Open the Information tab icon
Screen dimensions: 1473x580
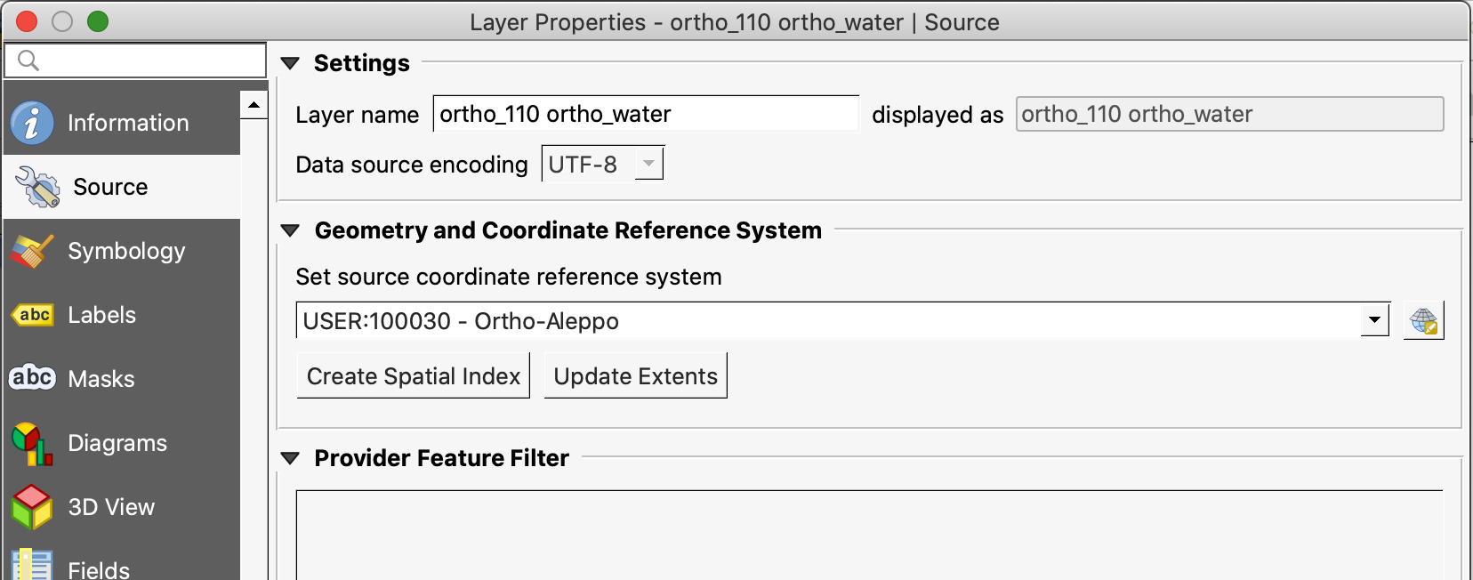(x=32, y=123)
